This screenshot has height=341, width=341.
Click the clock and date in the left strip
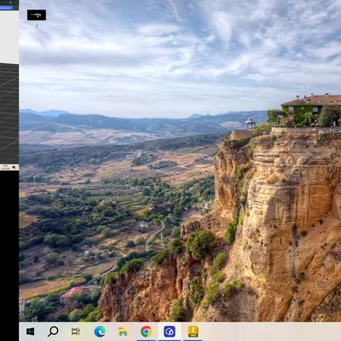coord(5,167)
